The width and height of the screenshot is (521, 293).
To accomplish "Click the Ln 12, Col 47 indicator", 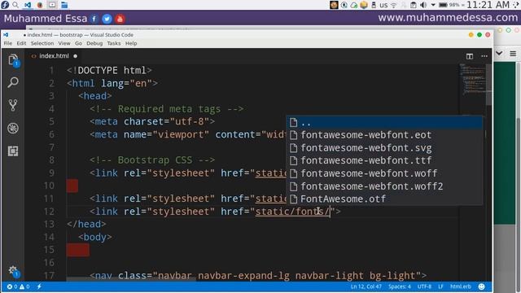I will coord(366,286).
